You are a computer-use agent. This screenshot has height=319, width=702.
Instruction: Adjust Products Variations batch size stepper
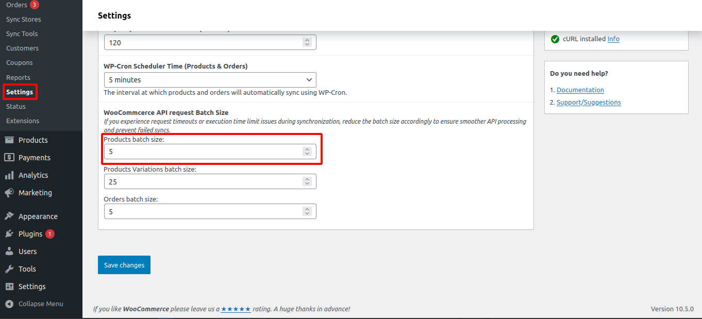pos(307,181)
